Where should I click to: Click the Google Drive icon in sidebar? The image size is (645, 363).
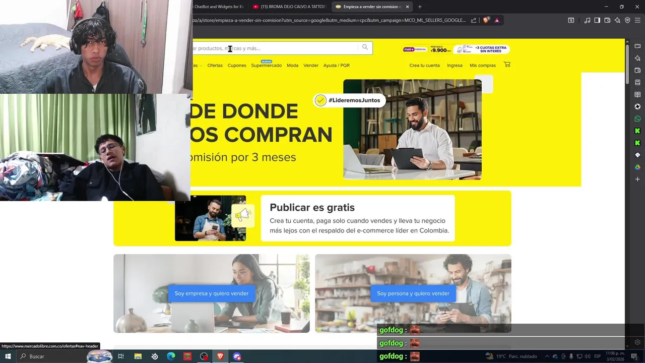click(x=637, y=167)
